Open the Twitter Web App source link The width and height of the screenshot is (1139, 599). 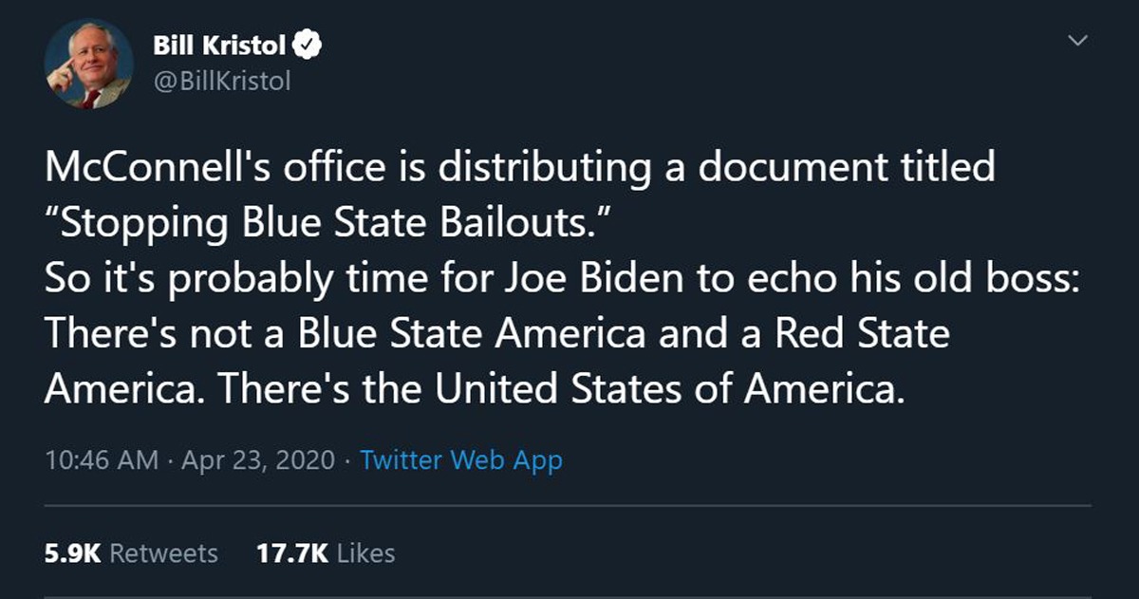tap(461, 461)
